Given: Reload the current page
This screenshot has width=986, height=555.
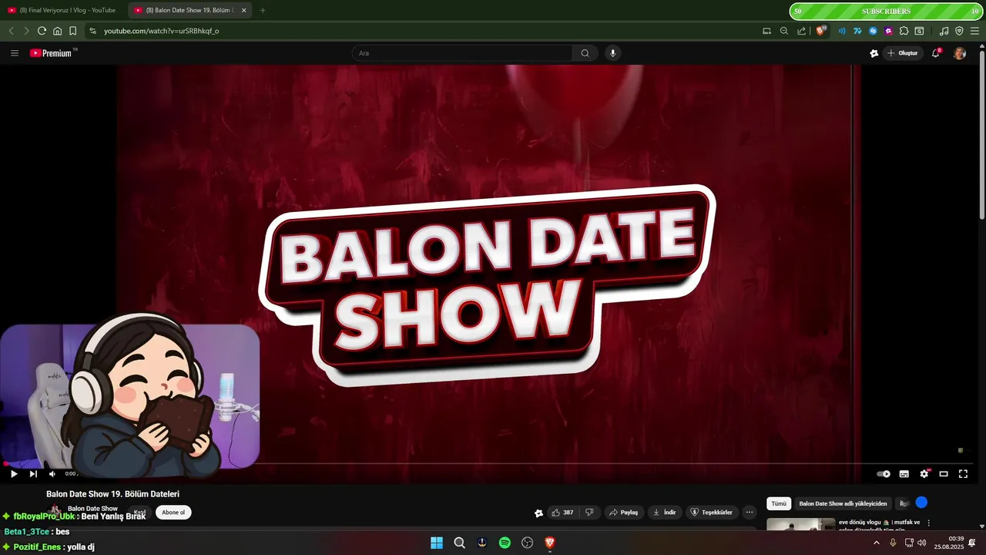Looking at the screenshot, I should pos(42,31).
